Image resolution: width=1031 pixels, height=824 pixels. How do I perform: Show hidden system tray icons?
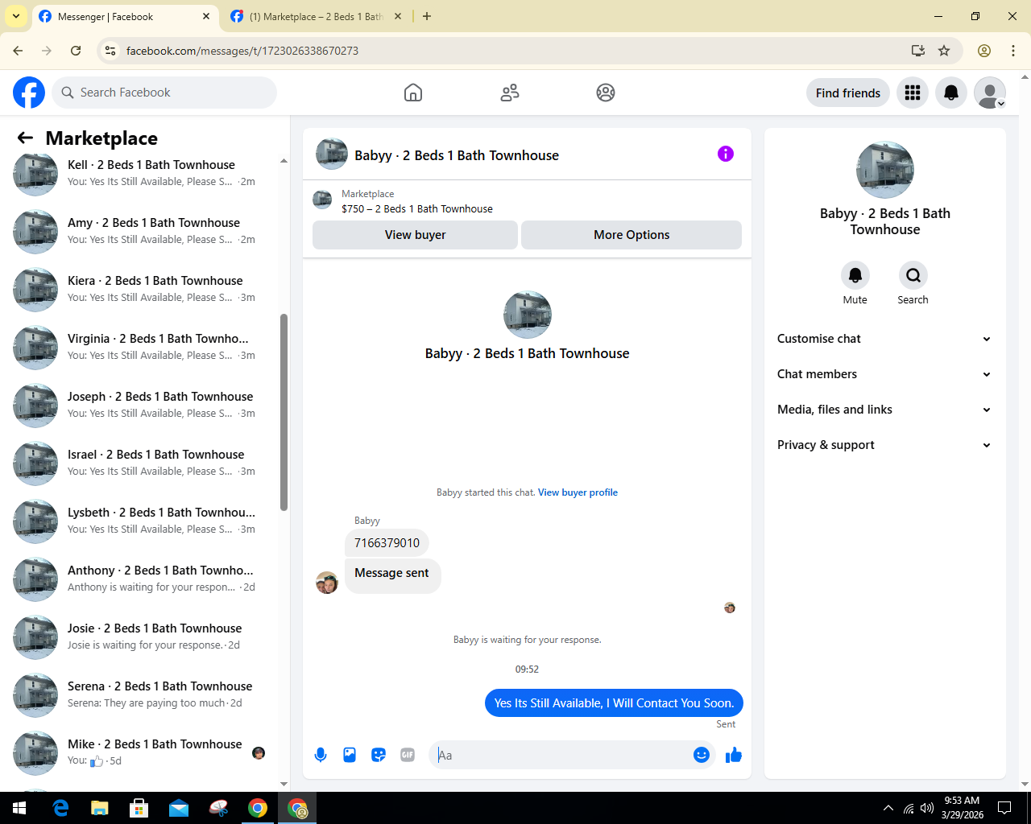click(x=888, y=808)
